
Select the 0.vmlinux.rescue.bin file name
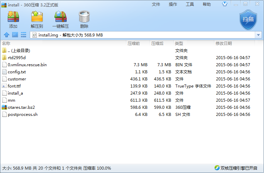27,65
